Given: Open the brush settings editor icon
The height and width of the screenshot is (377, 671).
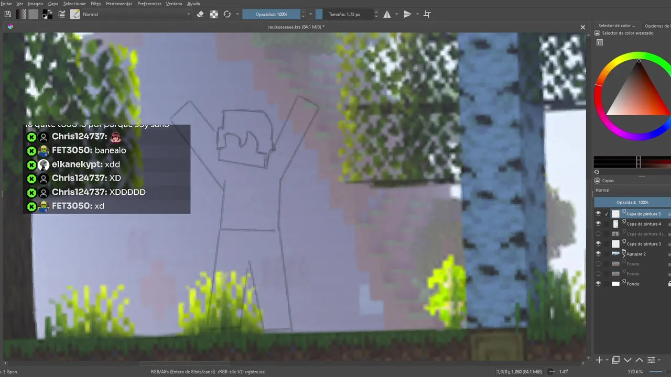Looking at the screenshot, I should click(62, 14).
